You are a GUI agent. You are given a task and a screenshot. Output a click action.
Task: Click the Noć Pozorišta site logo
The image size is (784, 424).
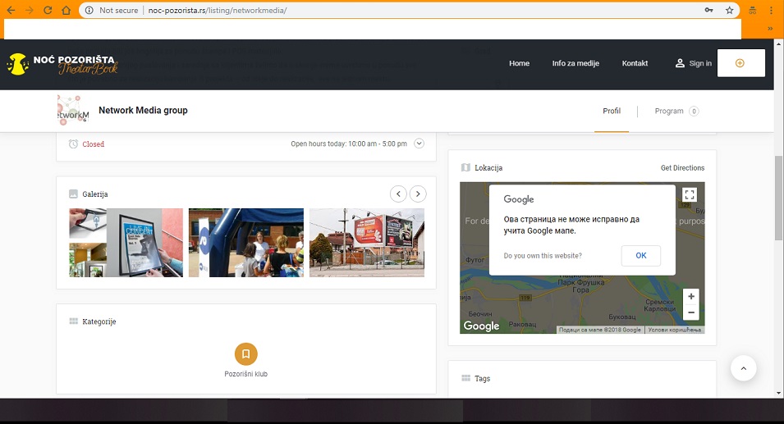pyautogui.click(x=62, y=64)
